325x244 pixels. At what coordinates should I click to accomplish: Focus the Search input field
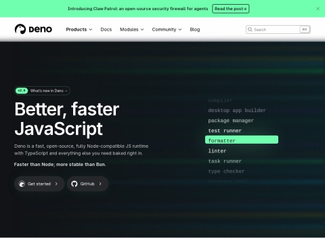[278, 29]
